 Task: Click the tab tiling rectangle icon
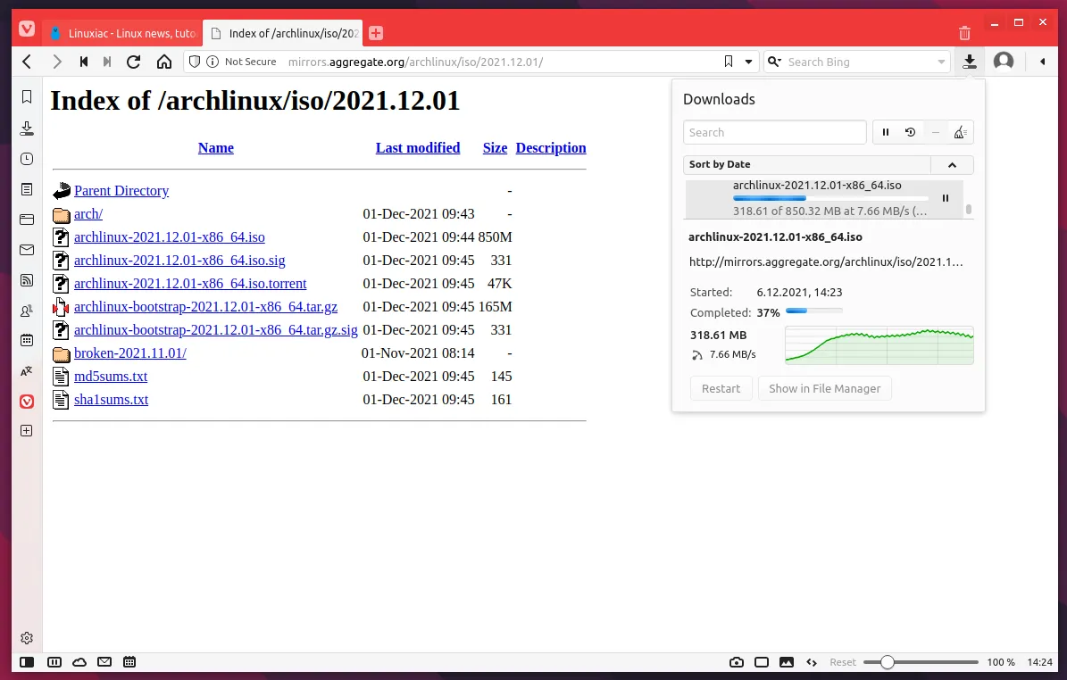[x=762, y=661]
